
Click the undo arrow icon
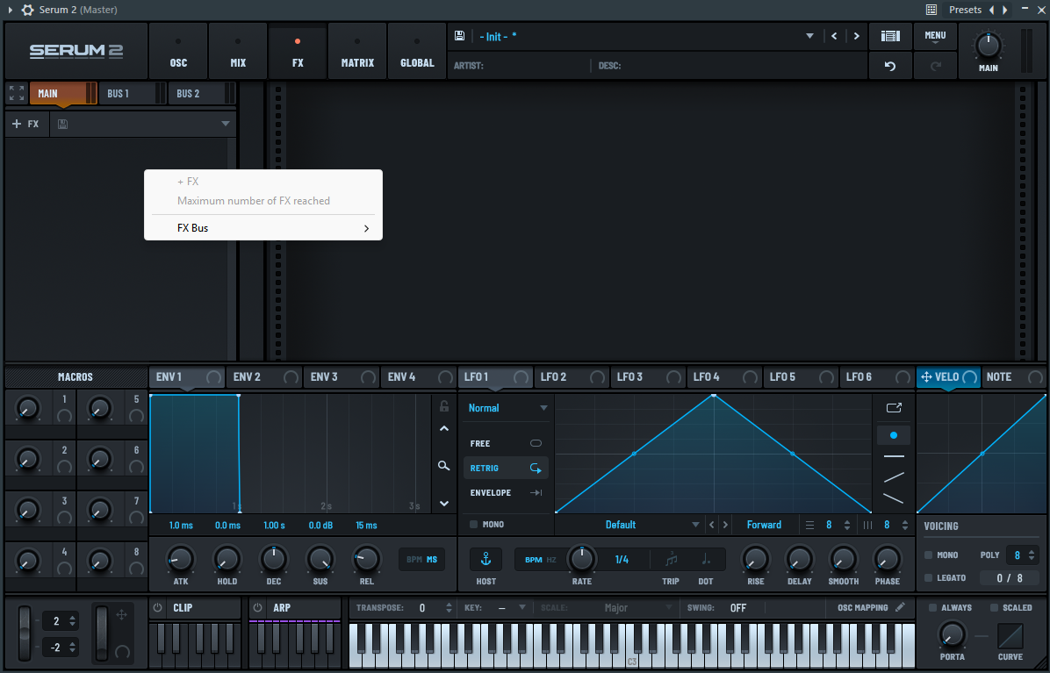click(890, 66)
